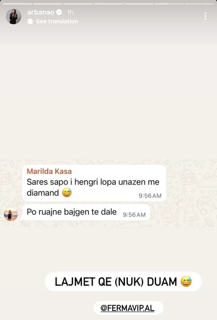Image resolution: width=217 pixels, height=320 pixels.
Task: Tap the 9:56 AM time on Marilda's message
Action: (150, 196)
